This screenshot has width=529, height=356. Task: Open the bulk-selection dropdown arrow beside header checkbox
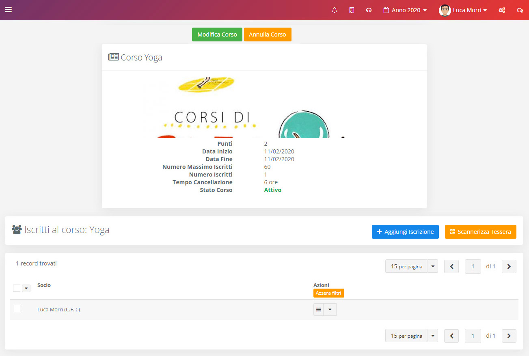pos(26,288)
